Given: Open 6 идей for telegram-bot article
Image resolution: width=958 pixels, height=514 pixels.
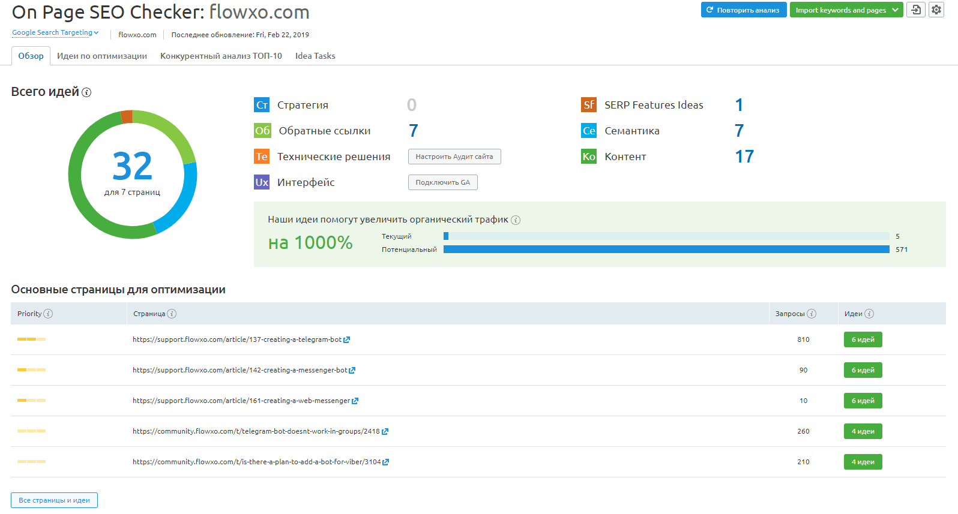Looking at the screenshot, I should [863, 339].
